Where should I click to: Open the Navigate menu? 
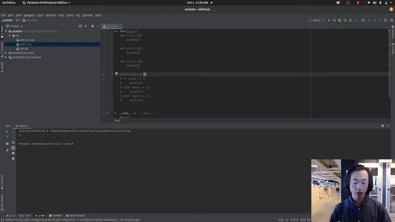29,15
